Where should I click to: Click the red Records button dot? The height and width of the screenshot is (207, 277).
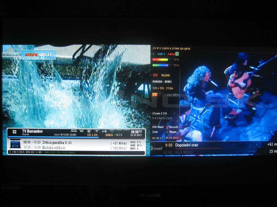click(167, 127)
